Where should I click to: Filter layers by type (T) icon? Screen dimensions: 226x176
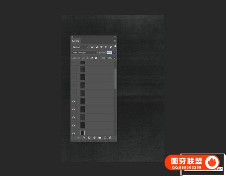(101, 47)
